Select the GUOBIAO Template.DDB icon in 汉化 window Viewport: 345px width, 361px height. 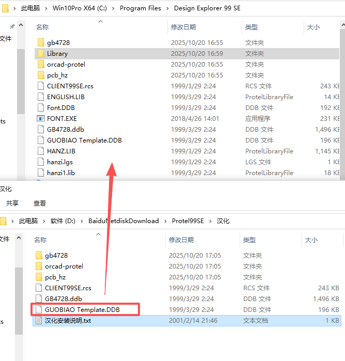point(39,309)
